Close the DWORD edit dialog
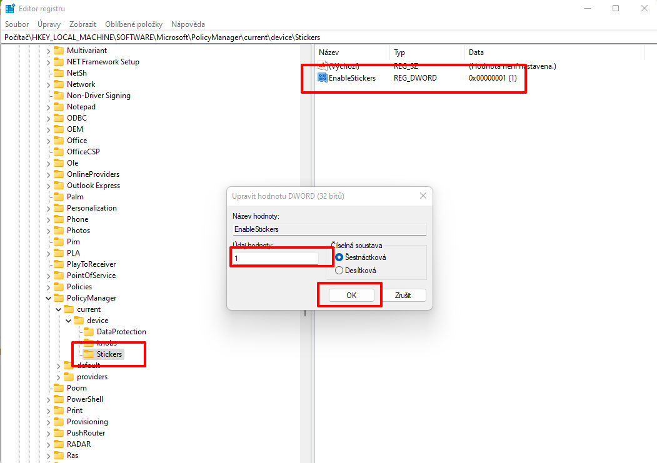The image size is (657, 463). pyautogui.click(x=423, y=196)
